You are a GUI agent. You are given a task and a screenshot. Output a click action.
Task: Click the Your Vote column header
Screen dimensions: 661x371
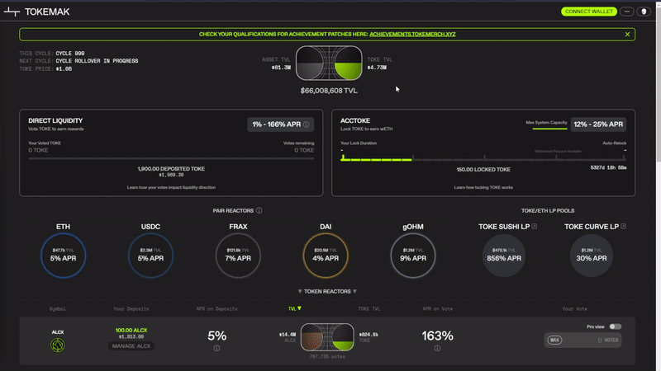click(574, 308)
